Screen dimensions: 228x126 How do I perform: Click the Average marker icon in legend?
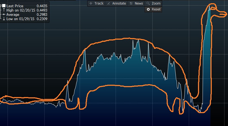pyautogui.click(x=4, y=14)
